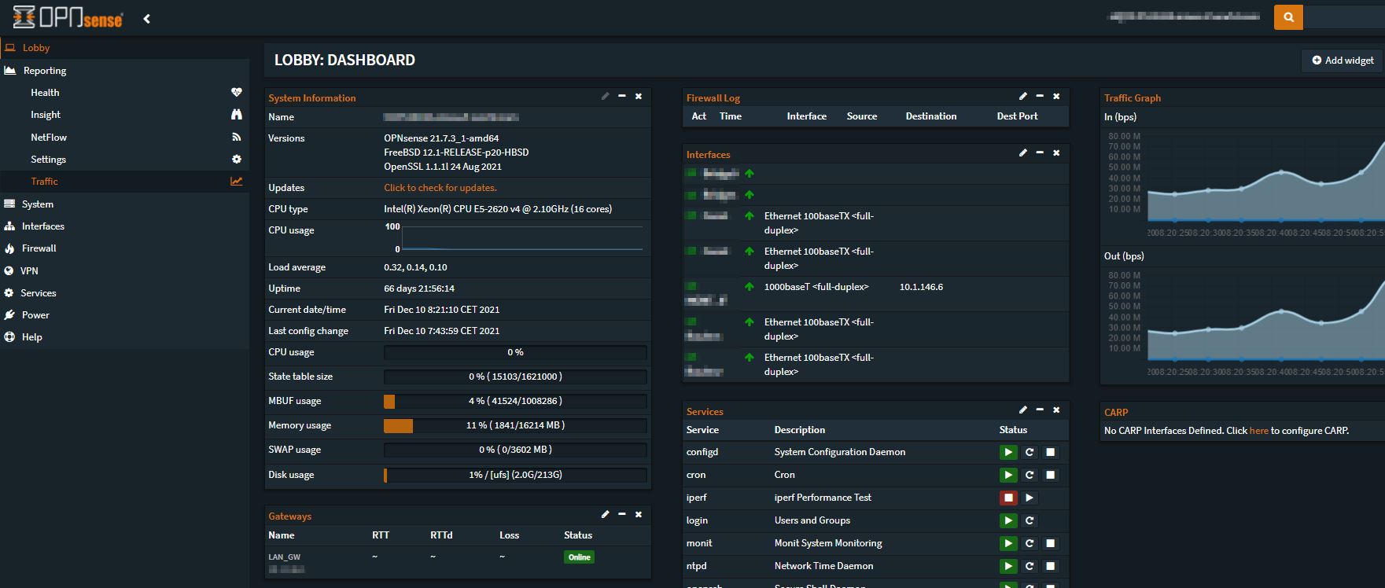Screen dimensions: 1385x588
Task: Collapse the Interfaces widget
Action: 1040,153
